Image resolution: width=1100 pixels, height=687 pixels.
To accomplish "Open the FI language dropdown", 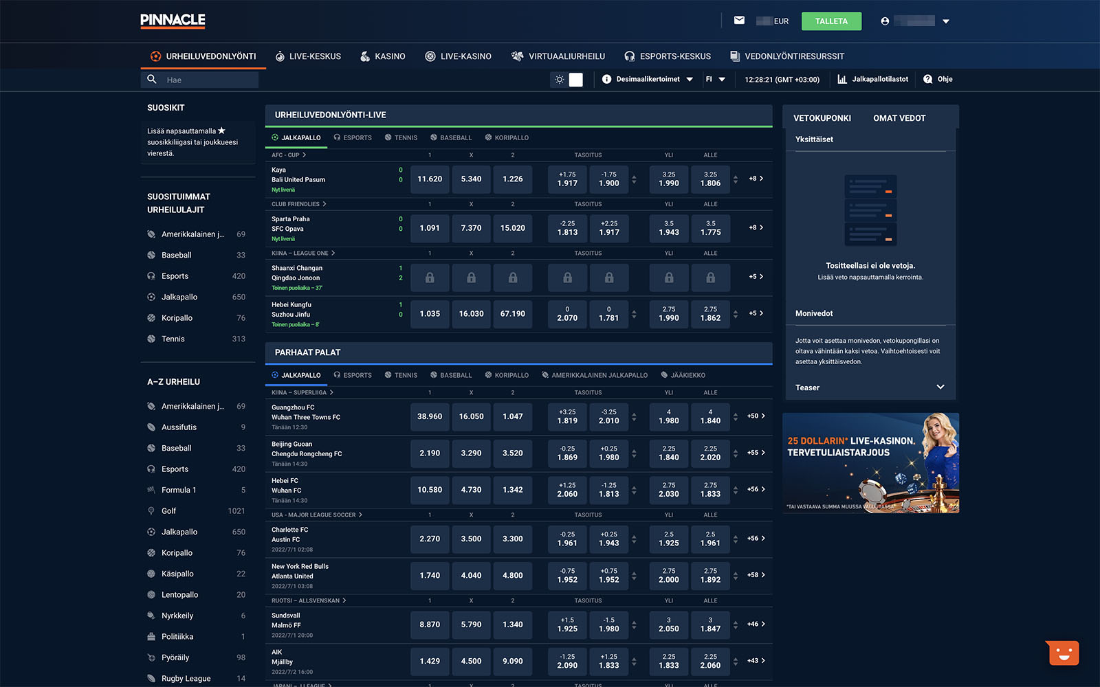I will (x=715, y=79).
